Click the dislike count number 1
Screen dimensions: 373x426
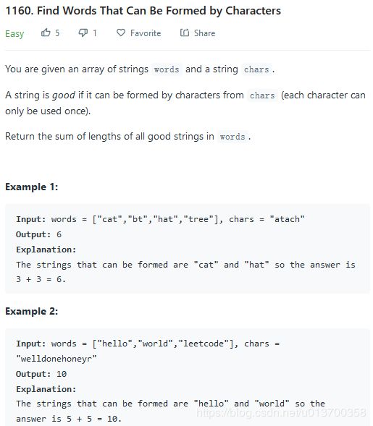(95, 33)
